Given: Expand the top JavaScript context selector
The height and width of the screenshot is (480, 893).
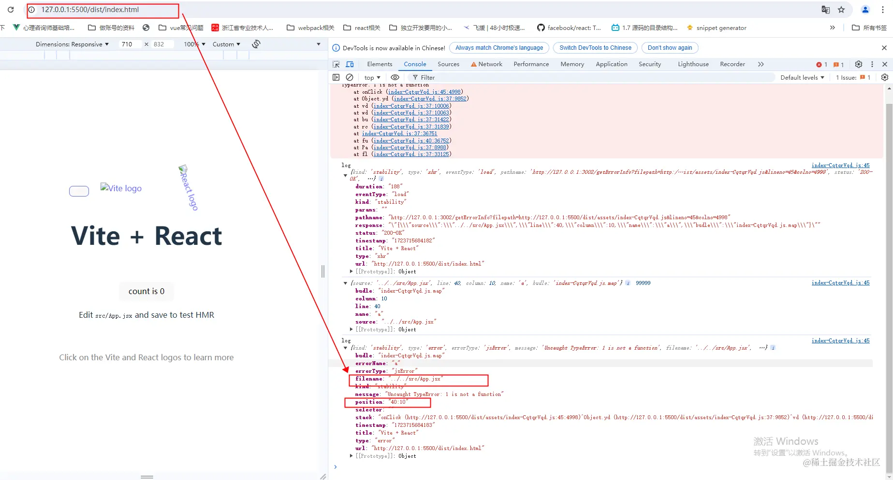Looking at the screenshot, I should 372,77.
